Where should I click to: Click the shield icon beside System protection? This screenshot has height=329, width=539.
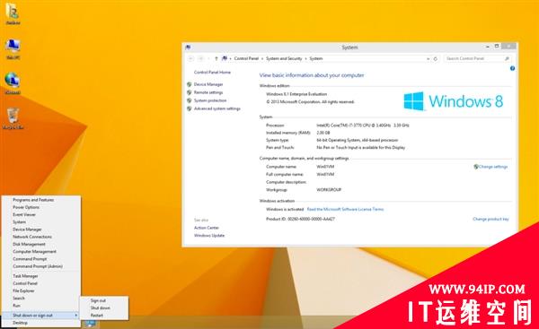click(x=189, y=100)
